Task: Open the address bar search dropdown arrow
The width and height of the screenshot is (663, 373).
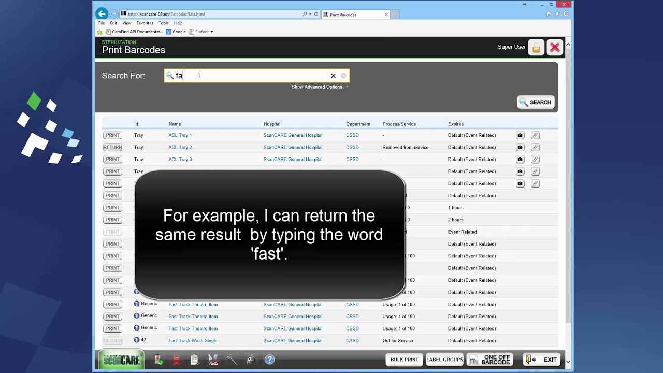Action: click(310, 14)
